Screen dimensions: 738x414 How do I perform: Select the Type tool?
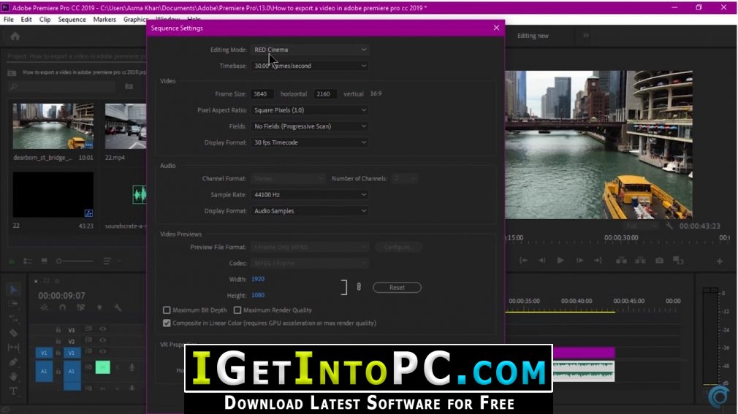(x=14, y=391)
